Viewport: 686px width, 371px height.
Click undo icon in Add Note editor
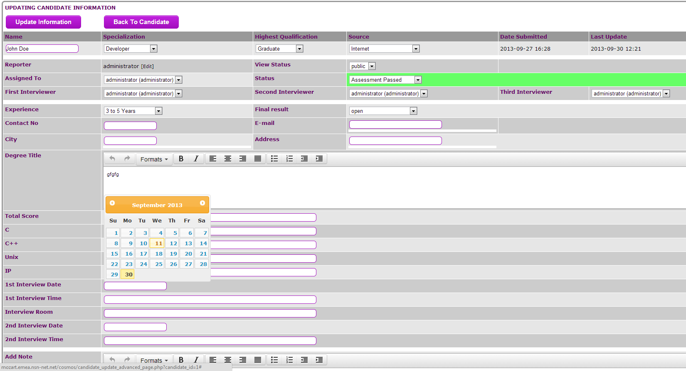pos(112,360)
